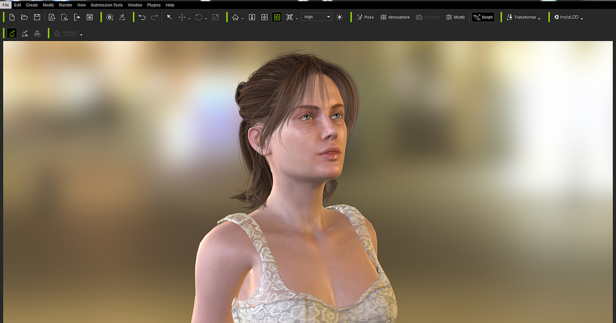Screen dimensions: 616x323
Task: Click the sun lighting icon
Action: click(x=339, y=17)
